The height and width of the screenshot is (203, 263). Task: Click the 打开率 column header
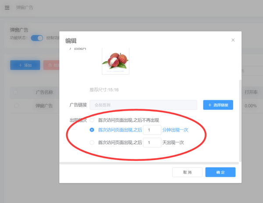pos(251,93)
